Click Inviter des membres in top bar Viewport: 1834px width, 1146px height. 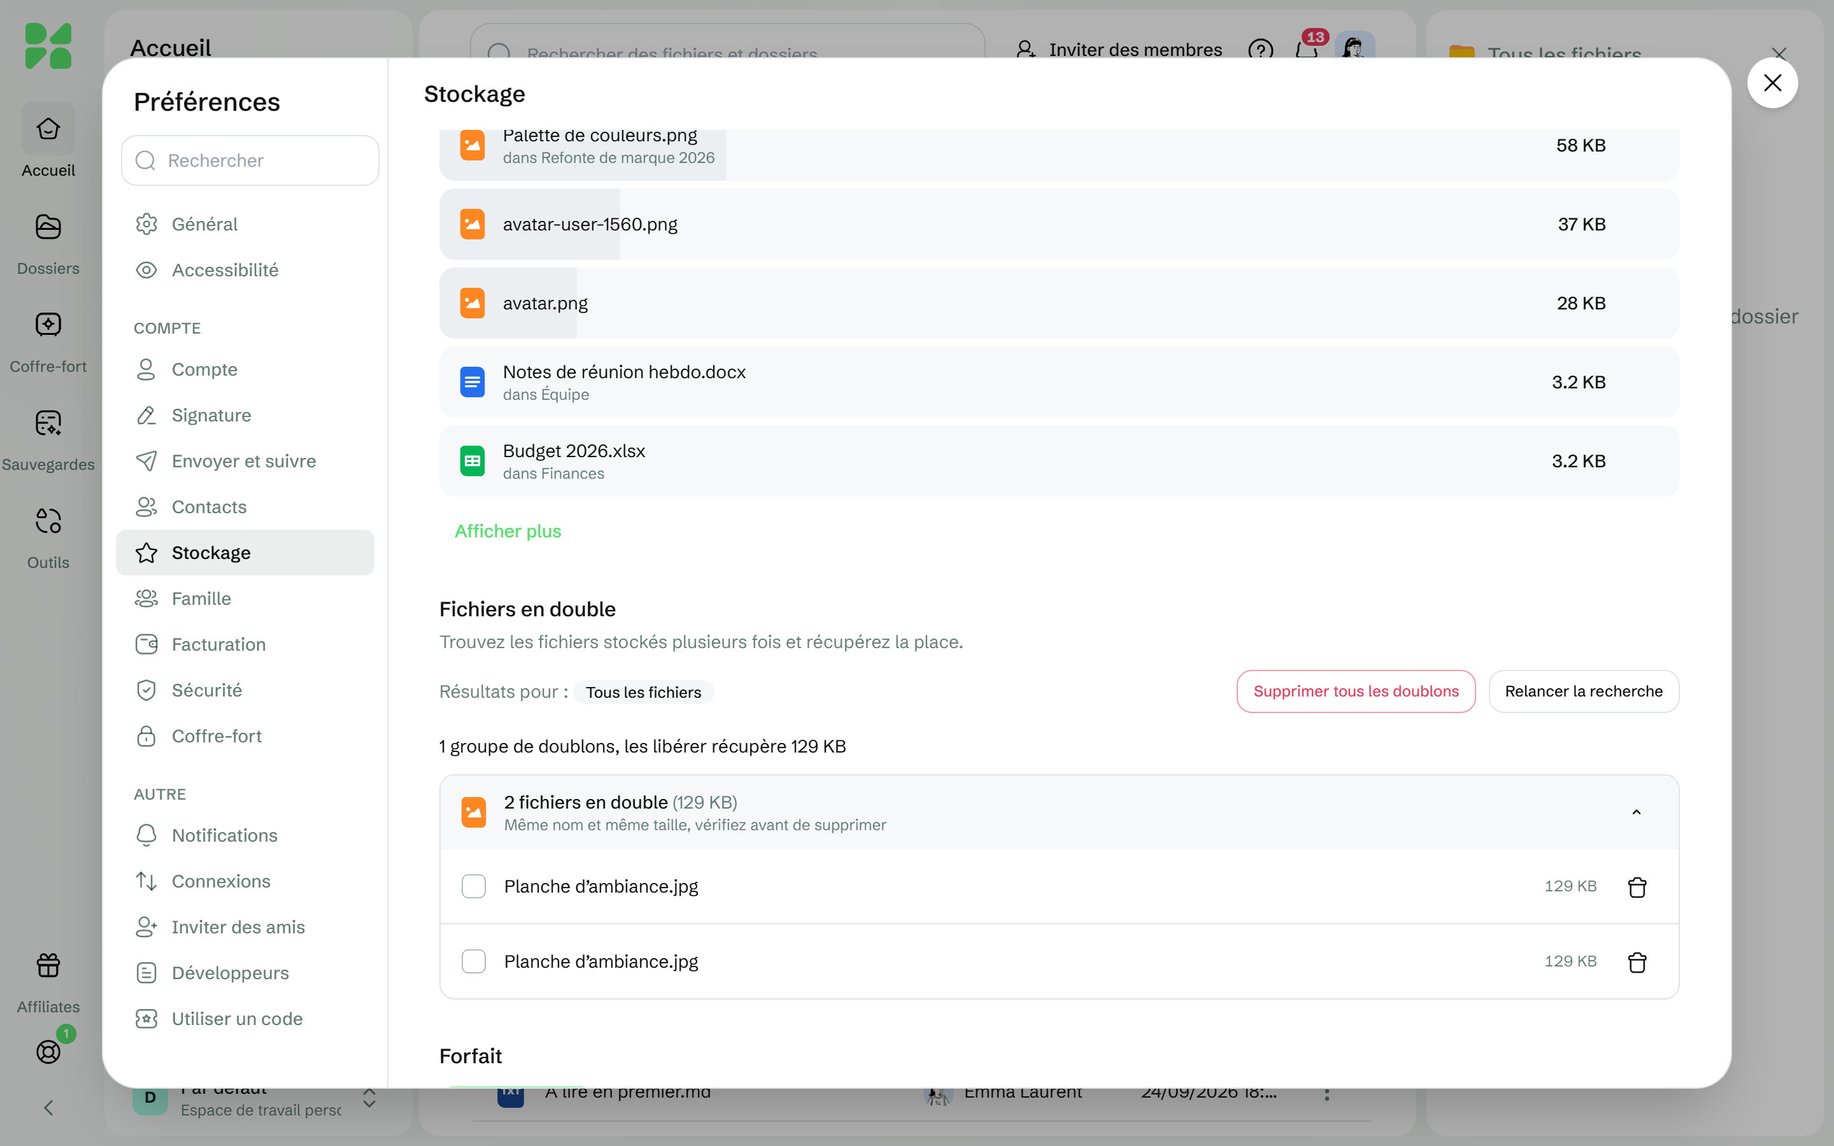click(x=1119, y=50)
